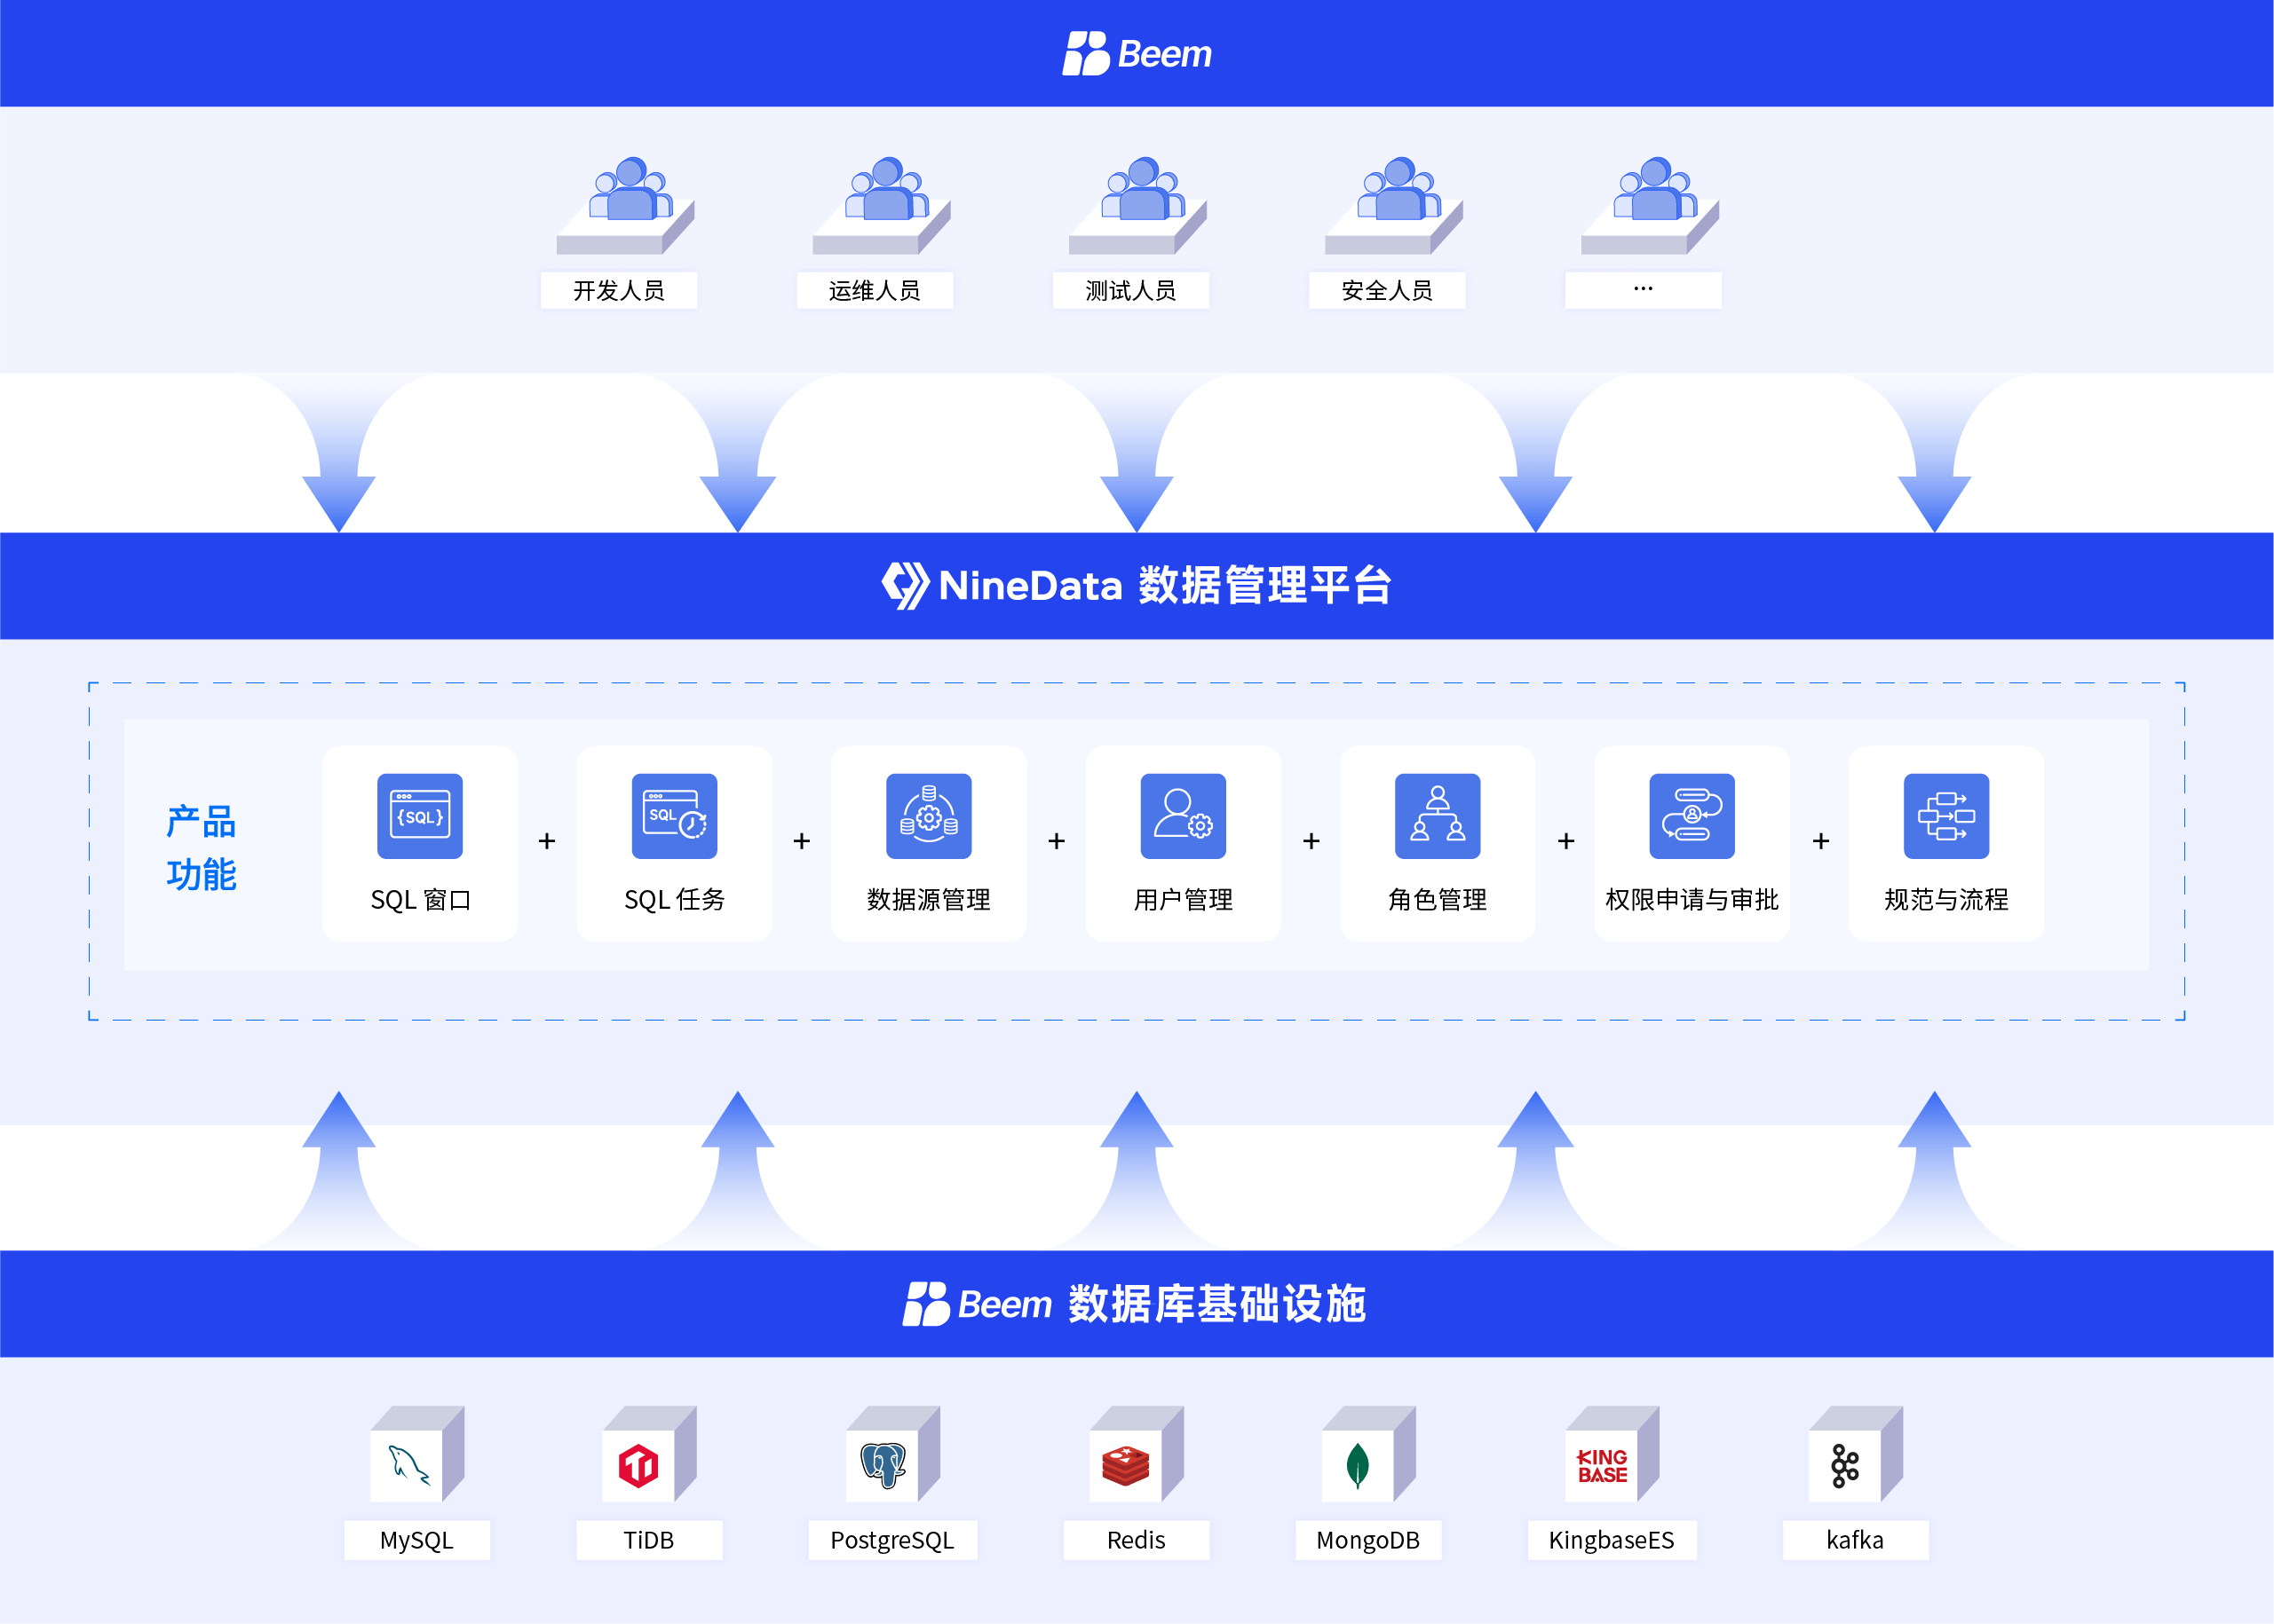Click the 开发人员 label
This screenshot has height=1624, width=2274.
618,291
